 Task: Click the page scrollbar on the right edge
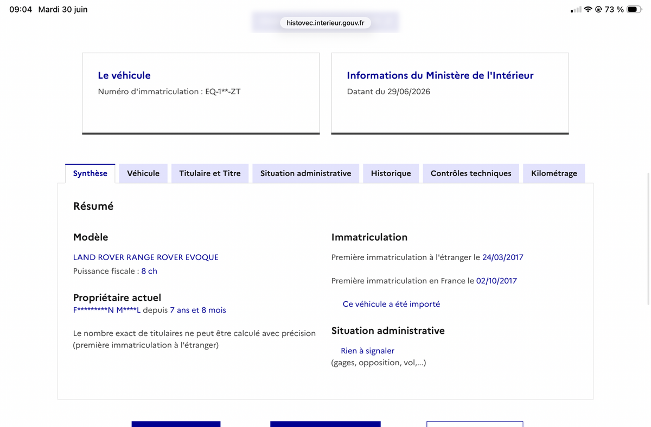point(648,238)
